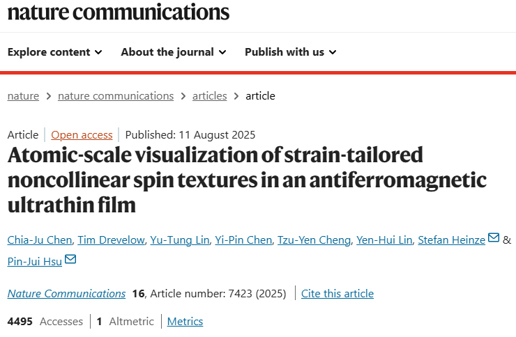The width and height of the screenshot is (516, 337).
Task: Open the italic Nature Communications journal link
Action: pos(66,294)
